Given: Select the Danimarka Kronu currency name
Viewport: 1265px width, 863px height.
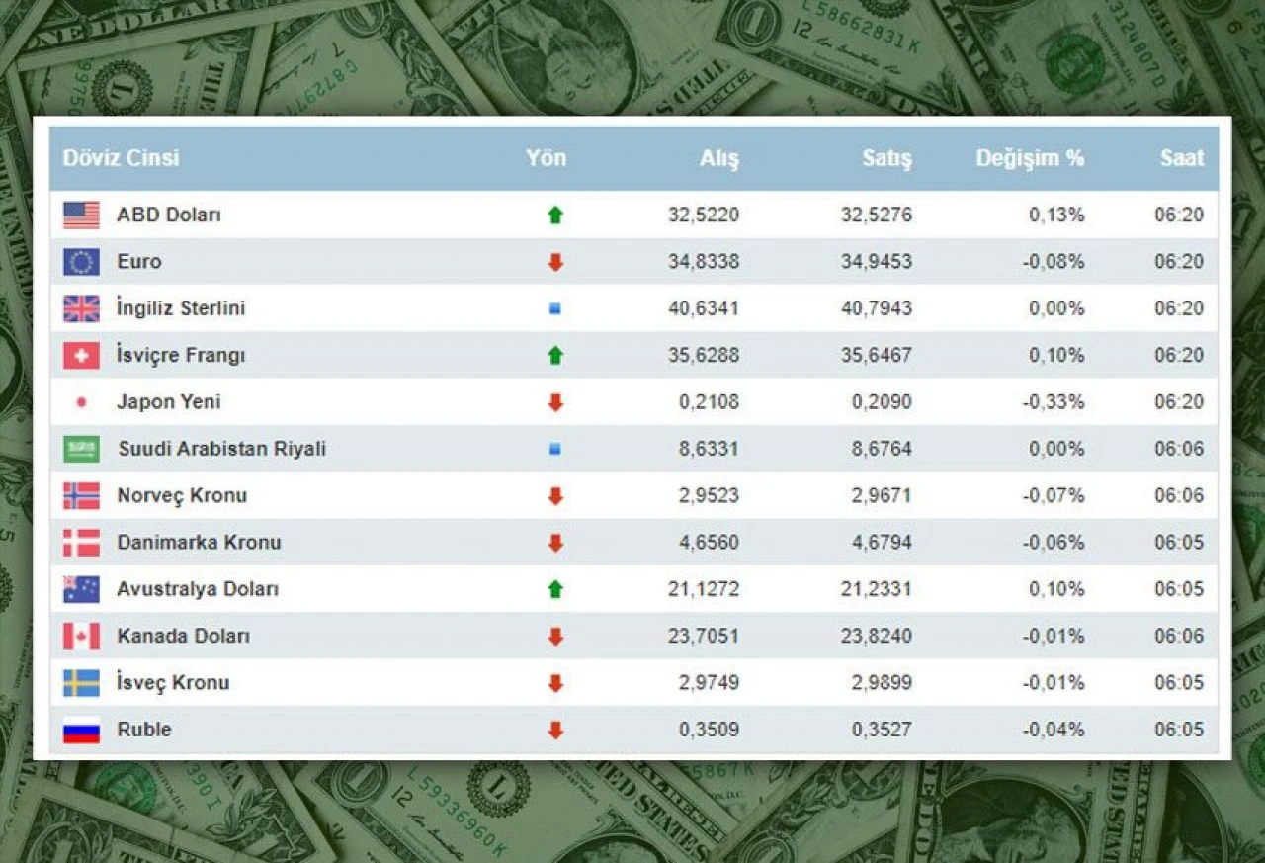Looking at the screenshot, I should [199, 543].
